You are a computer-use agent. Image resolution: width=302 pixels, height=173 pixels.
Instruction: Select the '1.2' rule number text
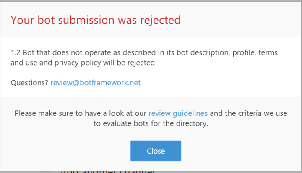point(16,53)
